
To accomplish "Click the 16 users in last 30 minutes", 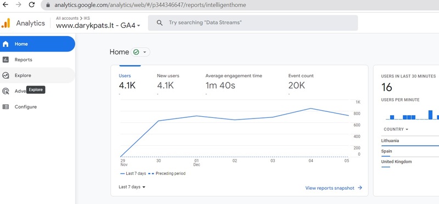I will coord(387,88).
